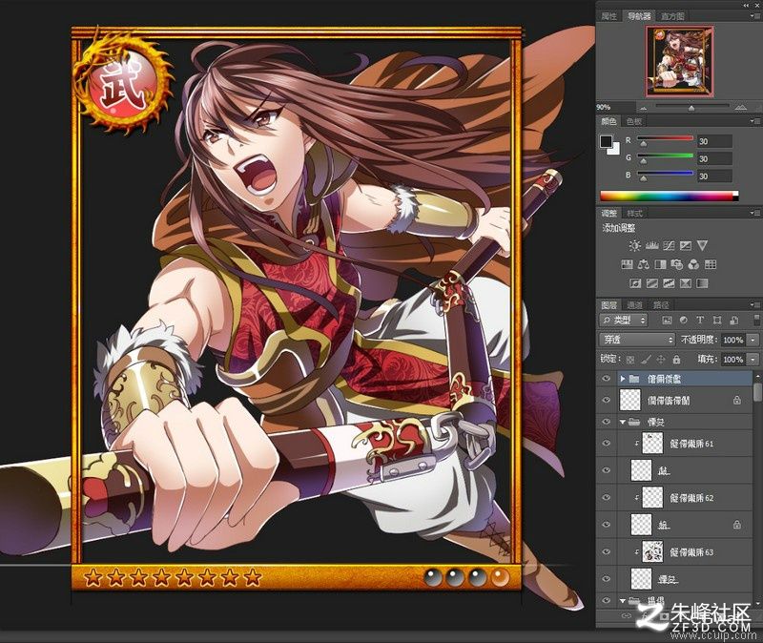Lock all (padlock) in the lock row
This screenshot has width=763, height=643.
click(x=676, y=360)
